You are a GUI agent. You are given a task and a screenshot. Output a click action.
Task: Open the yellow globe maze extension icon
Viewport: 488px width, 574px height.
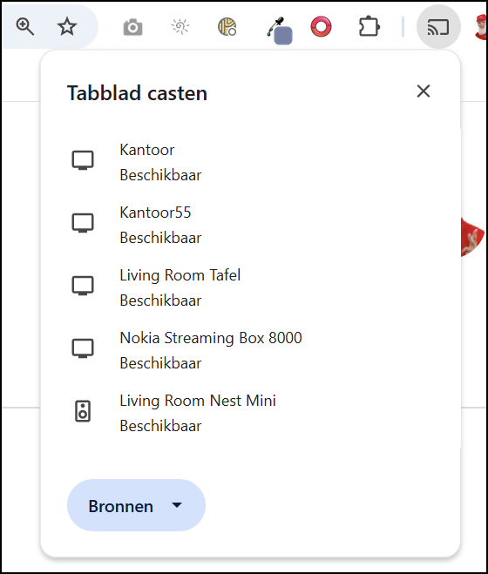tap(227, 26)
